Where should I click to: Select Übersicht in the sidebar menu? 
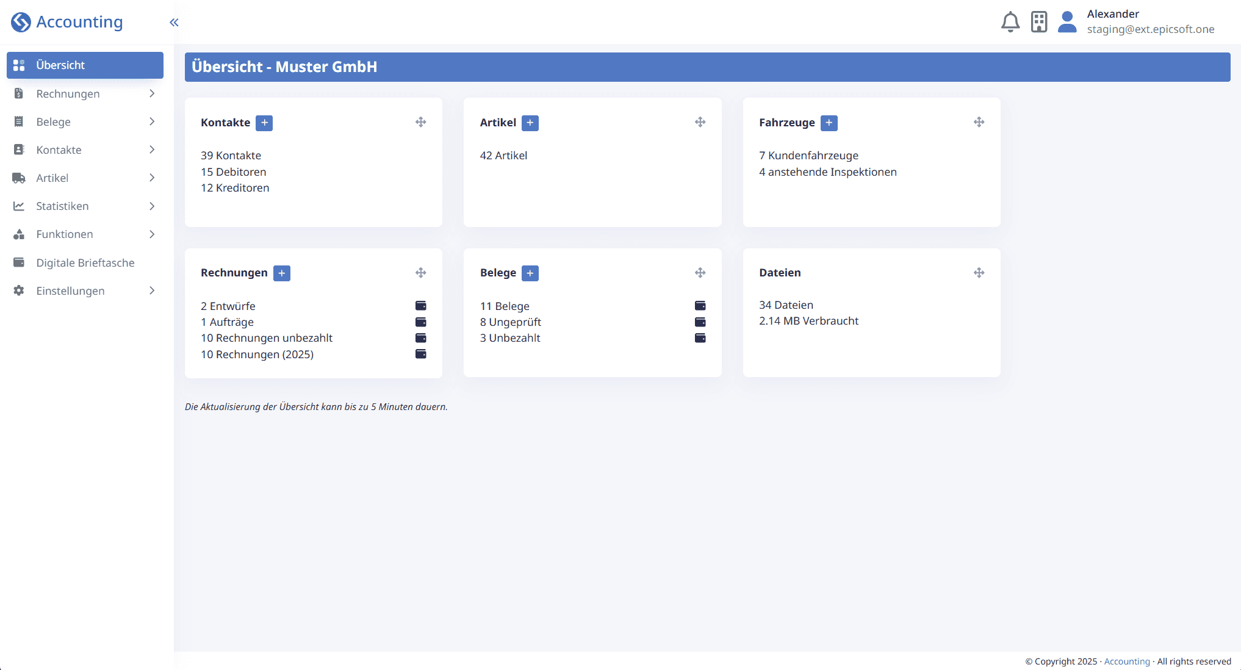click(x=85, y=65)
